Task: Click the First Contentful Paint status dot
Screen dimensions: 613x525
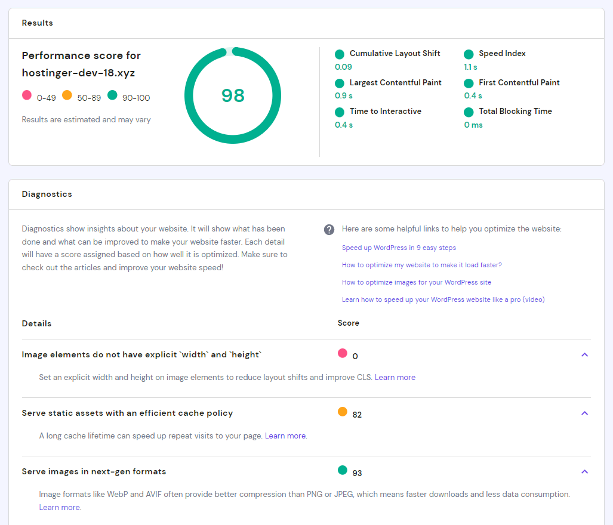Action: 469,84
